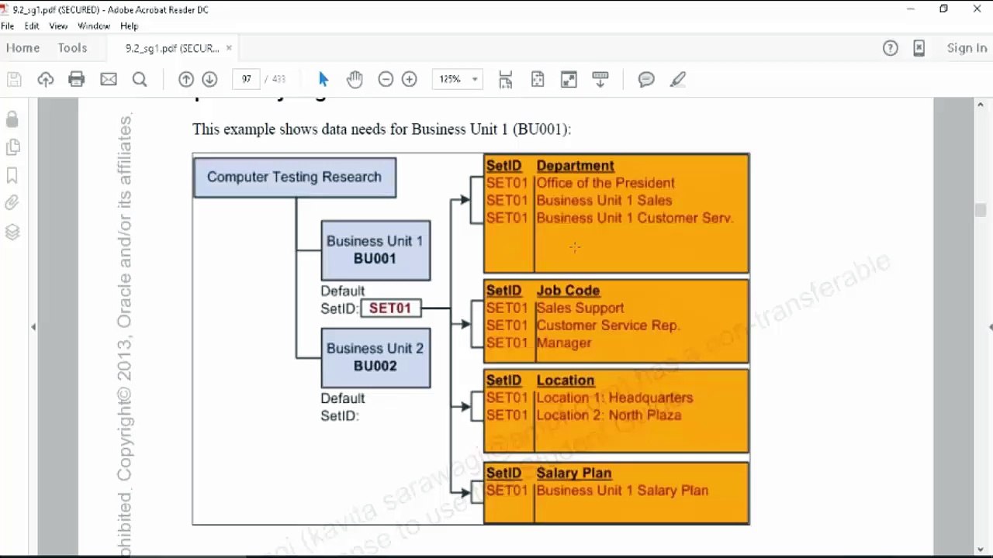This screenshot has height=558, width=993.
Task: Click the Sales Support job code
Action: (x=580, y=308)
